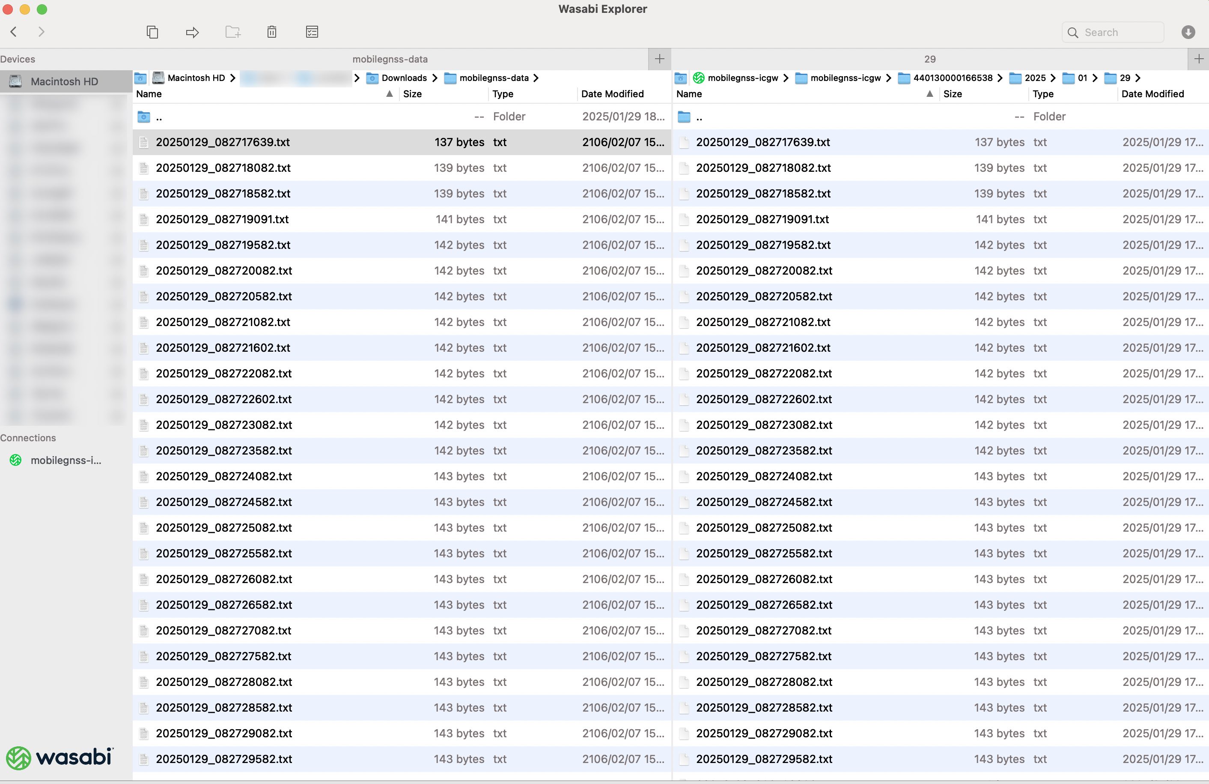This screenshot has width=1209, height=784.
Task: Select 20250129_082717639.txt in left pane
Action: tap(402, 142)
